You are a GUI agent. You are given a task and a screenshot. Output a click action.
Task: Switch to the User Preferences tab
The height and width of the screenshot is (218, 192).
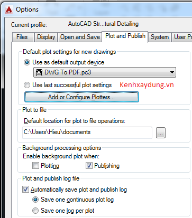tap(182, 37)
